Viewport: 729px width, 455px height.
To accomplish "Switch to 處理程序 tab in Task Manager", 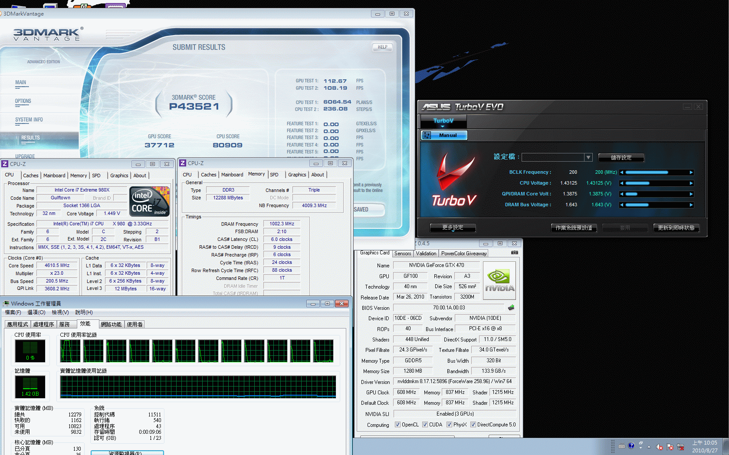I will [x=44, y=324].
